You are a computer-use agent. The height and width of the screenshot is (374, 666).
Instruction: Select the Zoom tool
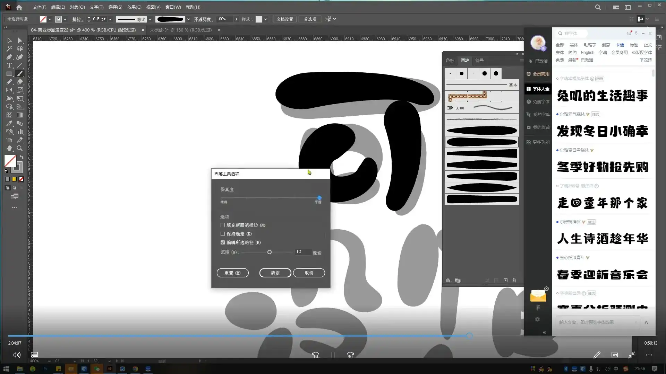pyautogui.click(x=20, y=149)
